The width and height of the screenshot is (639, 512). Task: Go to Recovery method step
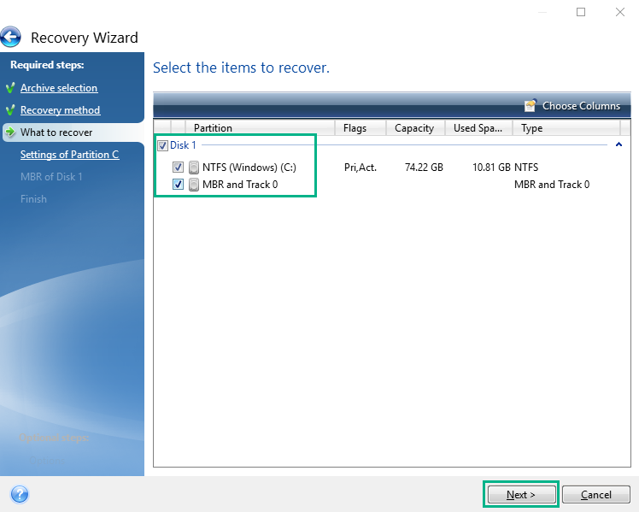coord(61,110)
